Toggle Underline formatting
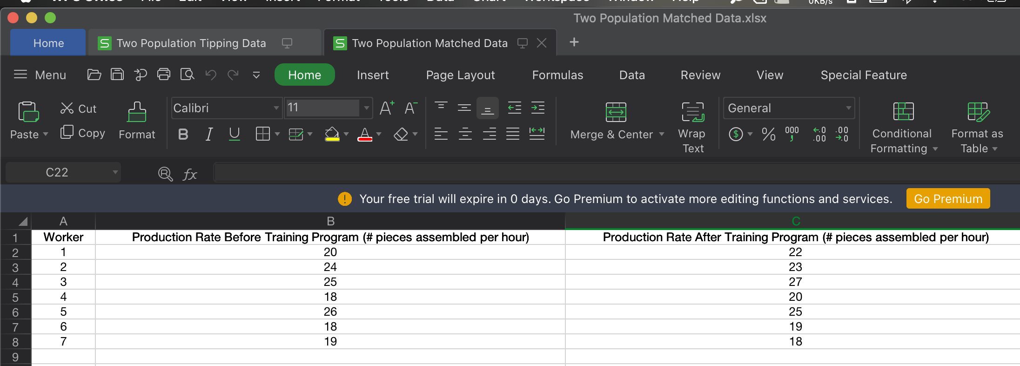The image size is (1020, 366). pyautogui.click(x=235, y=135)
